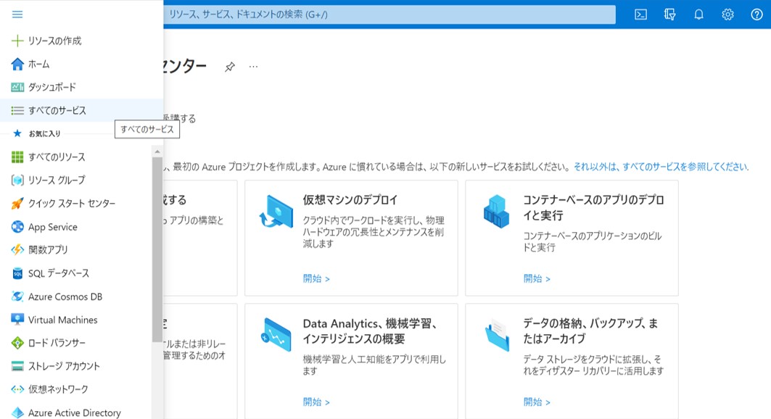The image size is (771, 419).
Task: Open the help question mark icon
Action: (x=756, y=14)
